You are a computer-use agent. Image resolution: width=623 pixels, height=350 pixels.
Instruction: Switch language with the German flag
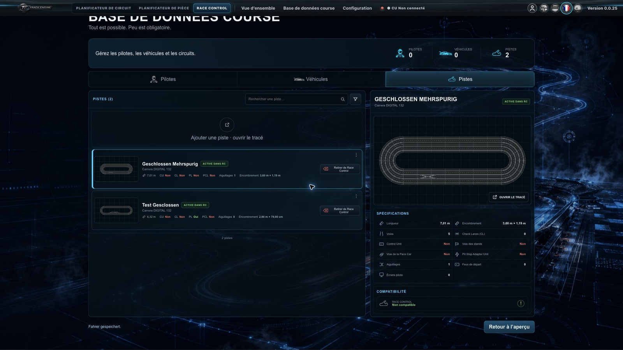tap(555, 8)
